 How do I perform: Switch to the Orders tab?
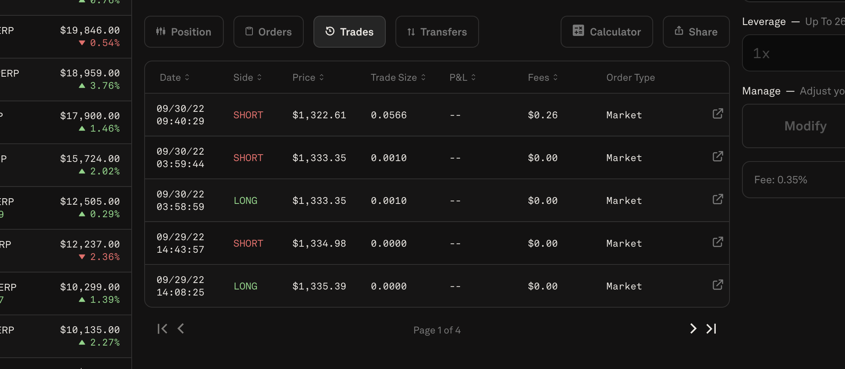coord(268,32)
